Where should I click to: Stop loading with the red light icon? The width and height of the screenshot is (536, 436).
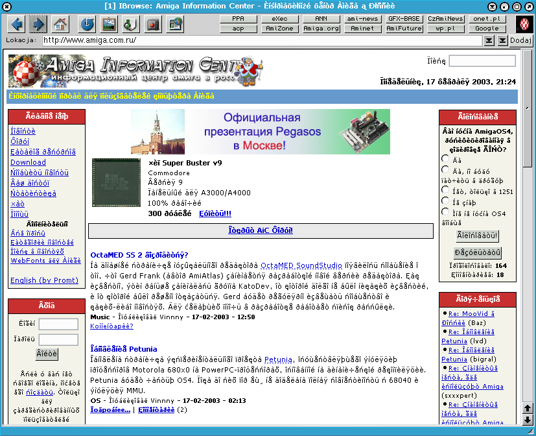152,24
